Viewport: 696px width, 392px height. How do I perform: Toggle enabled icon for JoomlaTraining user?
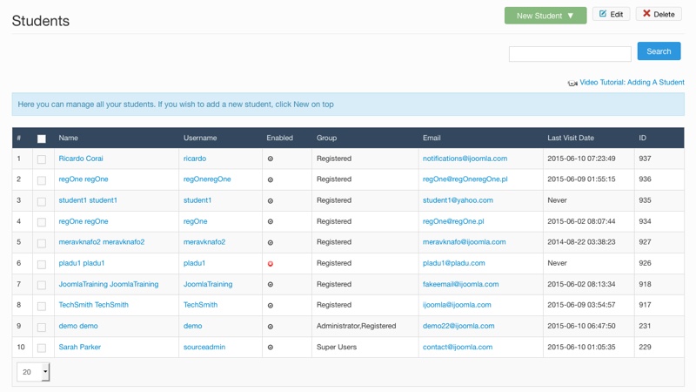tap(271, 285)
